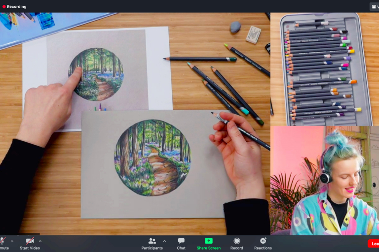Open audio options arrow beside mute
Screen dimensions: 379x252
tap(12, 241)
